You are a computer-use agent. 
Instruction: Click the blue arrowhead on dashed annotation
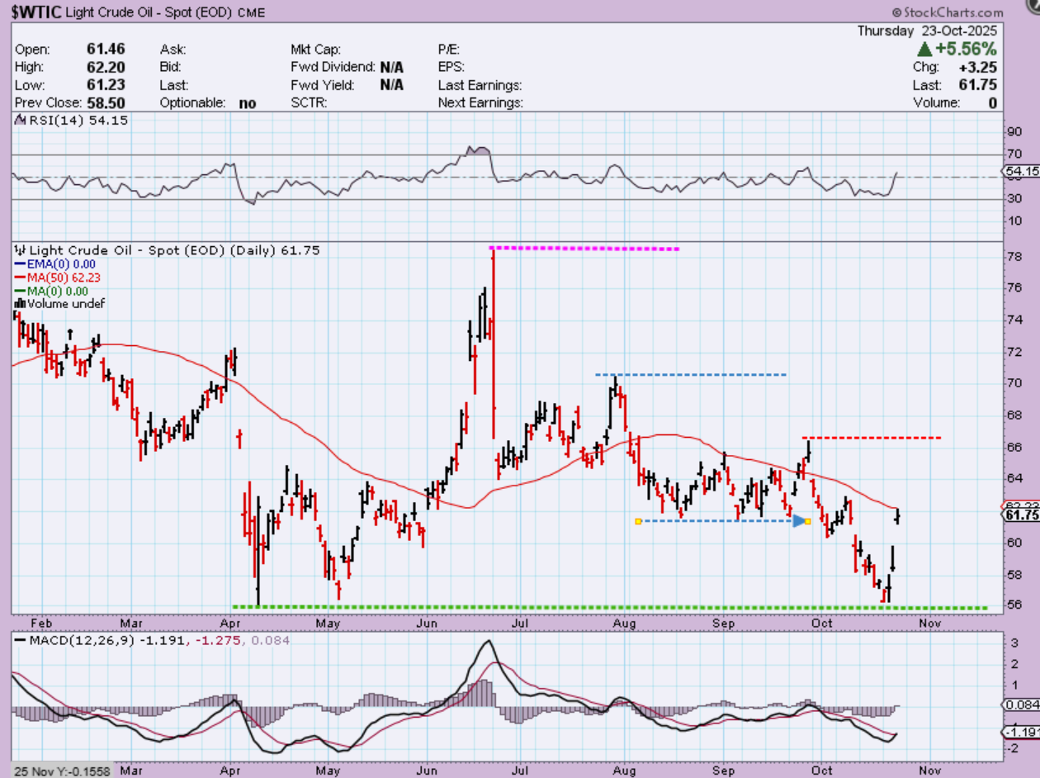(799, 520)
